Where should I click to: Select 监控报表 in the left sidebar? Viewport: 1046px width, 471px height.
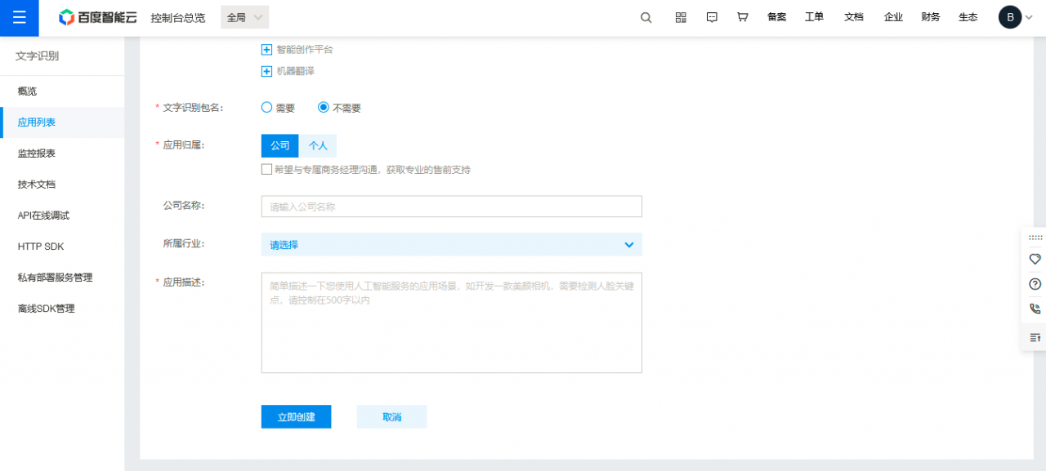pos(37,153)
